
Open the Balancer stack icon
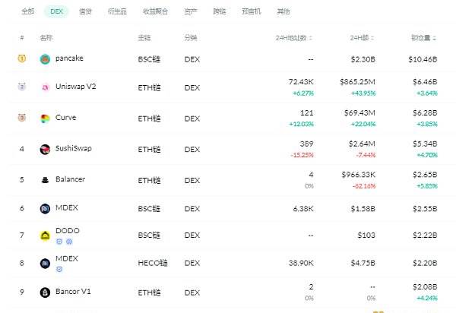[x=45, y=180]
